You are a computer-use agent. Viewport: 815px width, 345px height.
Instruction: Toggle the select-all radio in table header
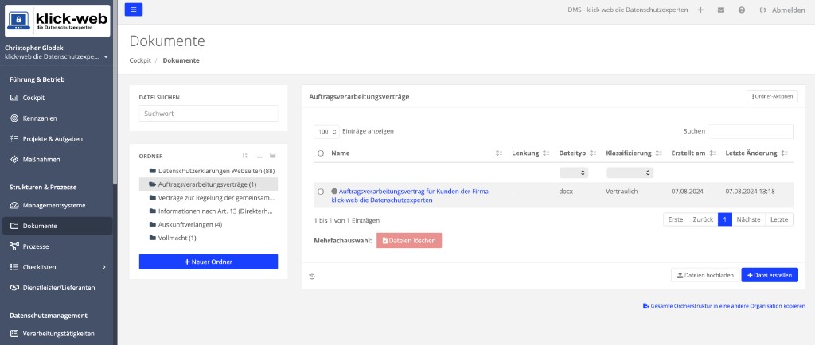pyautogui.click(x=321, y=153)
